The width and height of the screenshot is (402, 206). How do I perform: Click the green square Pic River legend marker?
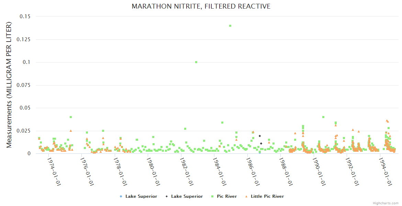pyautogui.click(x=212, y=196)
